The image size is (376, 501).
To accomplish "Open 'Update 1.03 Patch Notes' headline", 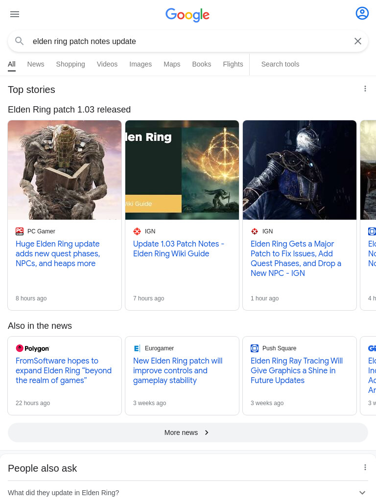I will [x=178, y=249].
